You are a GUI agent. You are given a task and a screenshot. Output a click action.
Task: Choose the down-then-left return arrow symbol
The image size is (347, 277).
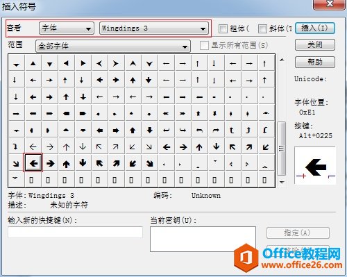pos(166,130)
